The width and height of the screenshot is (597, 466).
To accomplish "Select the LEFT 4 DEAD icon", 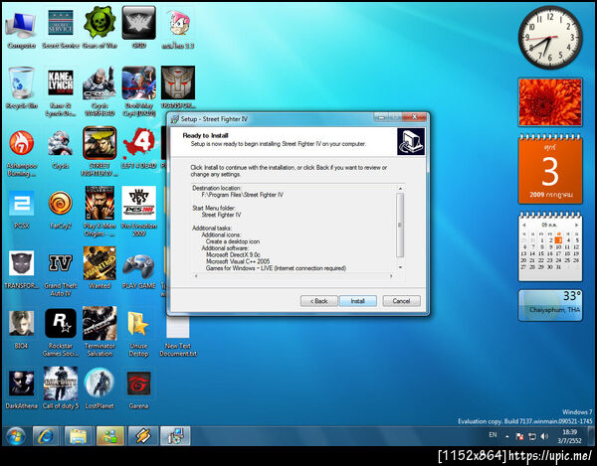I will (x=138, y=148).
